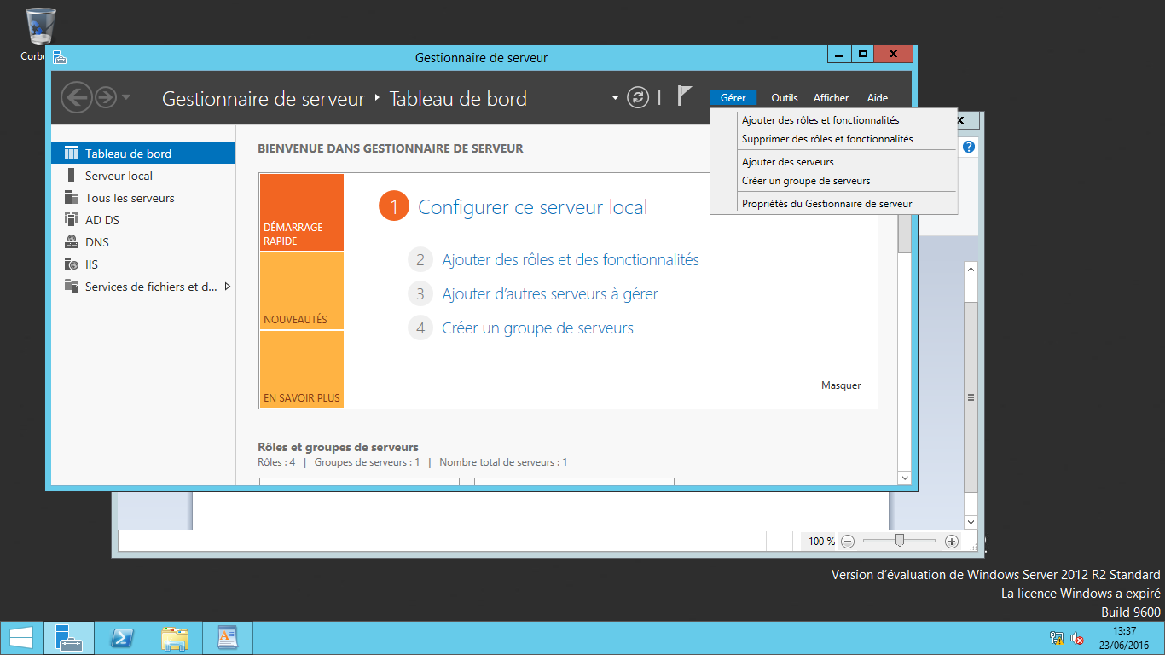1165x655 pixels.
Task: Open the Outils menu
Action: 785,98
